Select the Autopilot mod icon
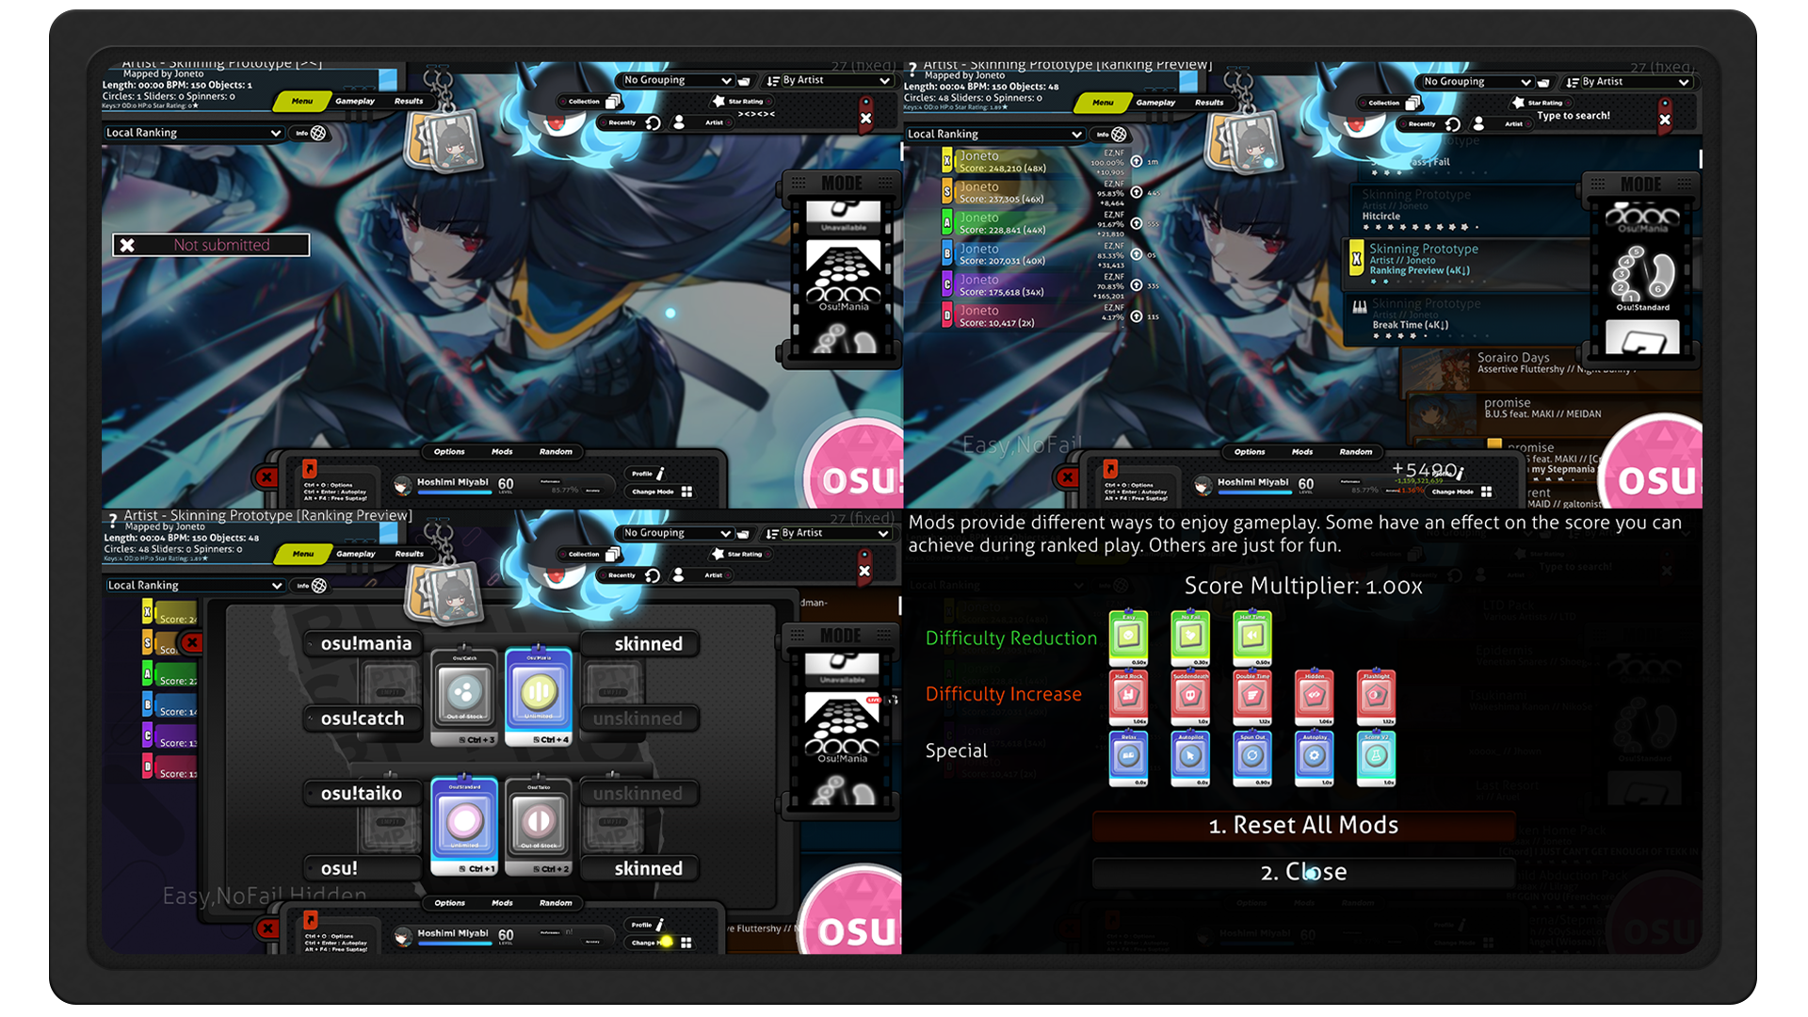Screen dimensions: 1808x1017 1190,758
